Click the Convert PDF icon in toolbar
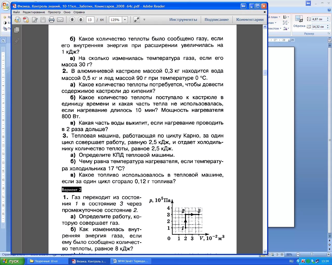This screenshot has width=332, height=265. (26, 20)
